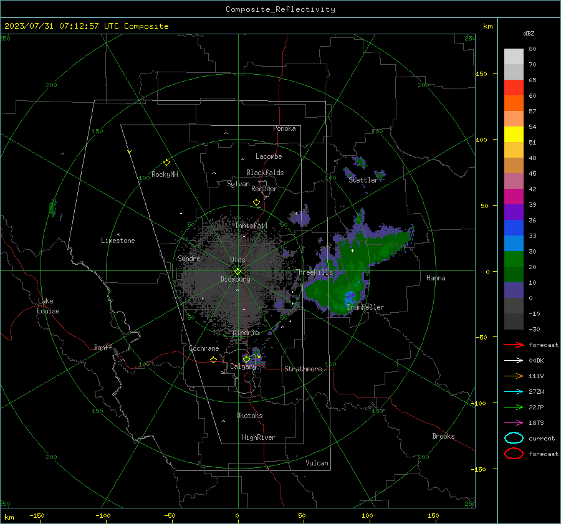Click the Hanna label
Viewport: 561px width, 524px height.
436,278
